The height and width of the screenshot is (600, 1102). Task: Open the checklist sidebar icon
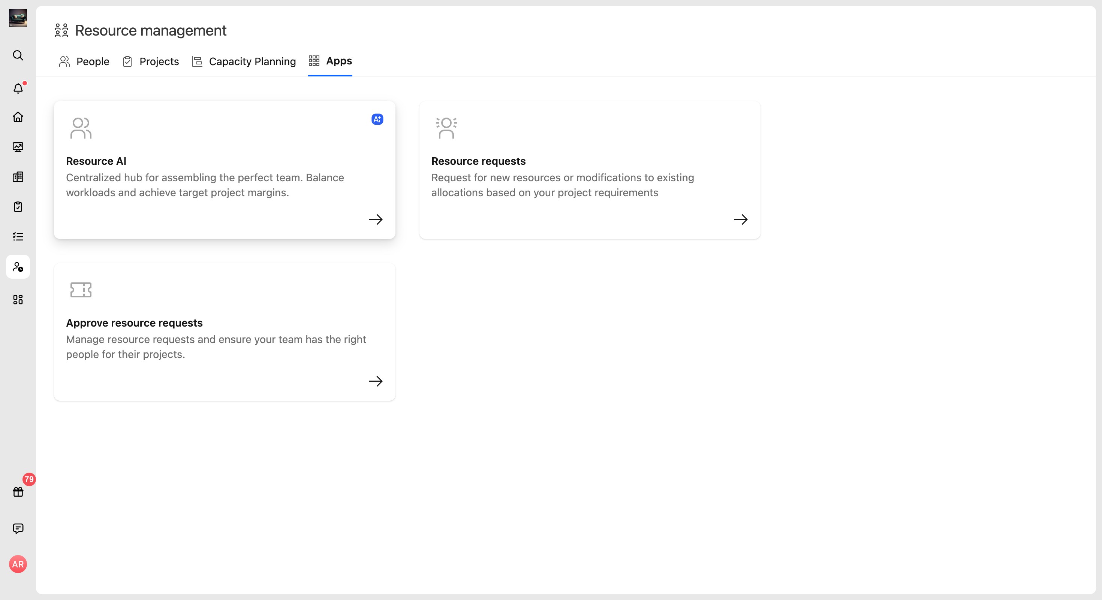click(x=18, y=236)
